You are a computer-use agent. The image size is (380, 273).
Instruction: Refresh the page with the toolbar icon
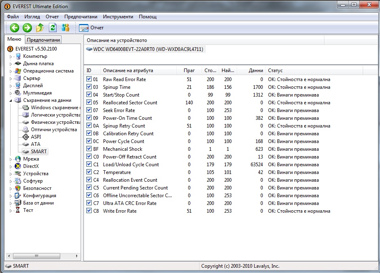tap(53, 28)
